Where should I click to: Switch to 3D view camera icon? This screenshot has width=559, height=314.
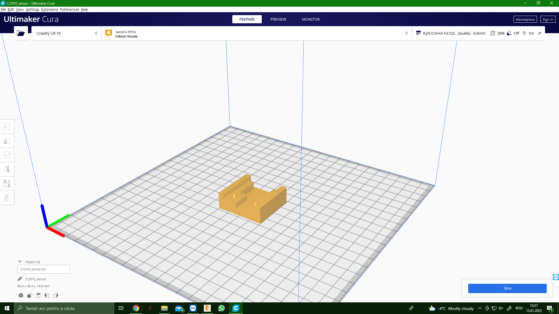tap(21, 295)
